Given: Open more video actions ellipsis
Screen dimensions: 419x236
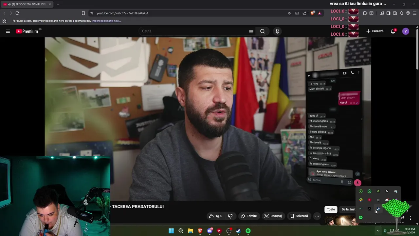Looking at the screenshot, I should coord(317,216).
